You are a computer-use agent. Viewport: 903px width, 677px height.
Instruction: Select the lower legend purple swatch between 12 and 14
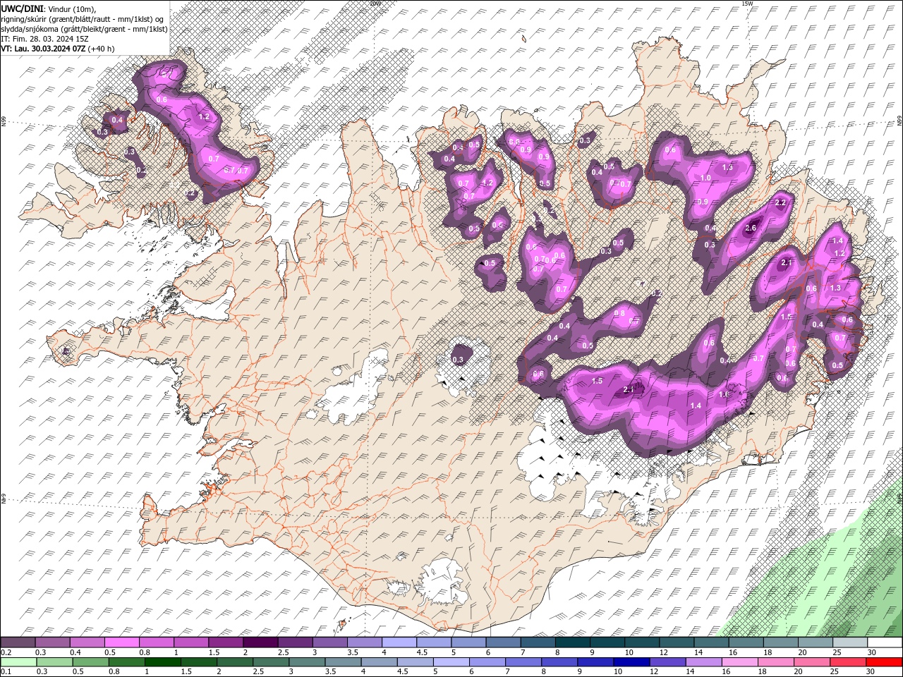[668, 662]
